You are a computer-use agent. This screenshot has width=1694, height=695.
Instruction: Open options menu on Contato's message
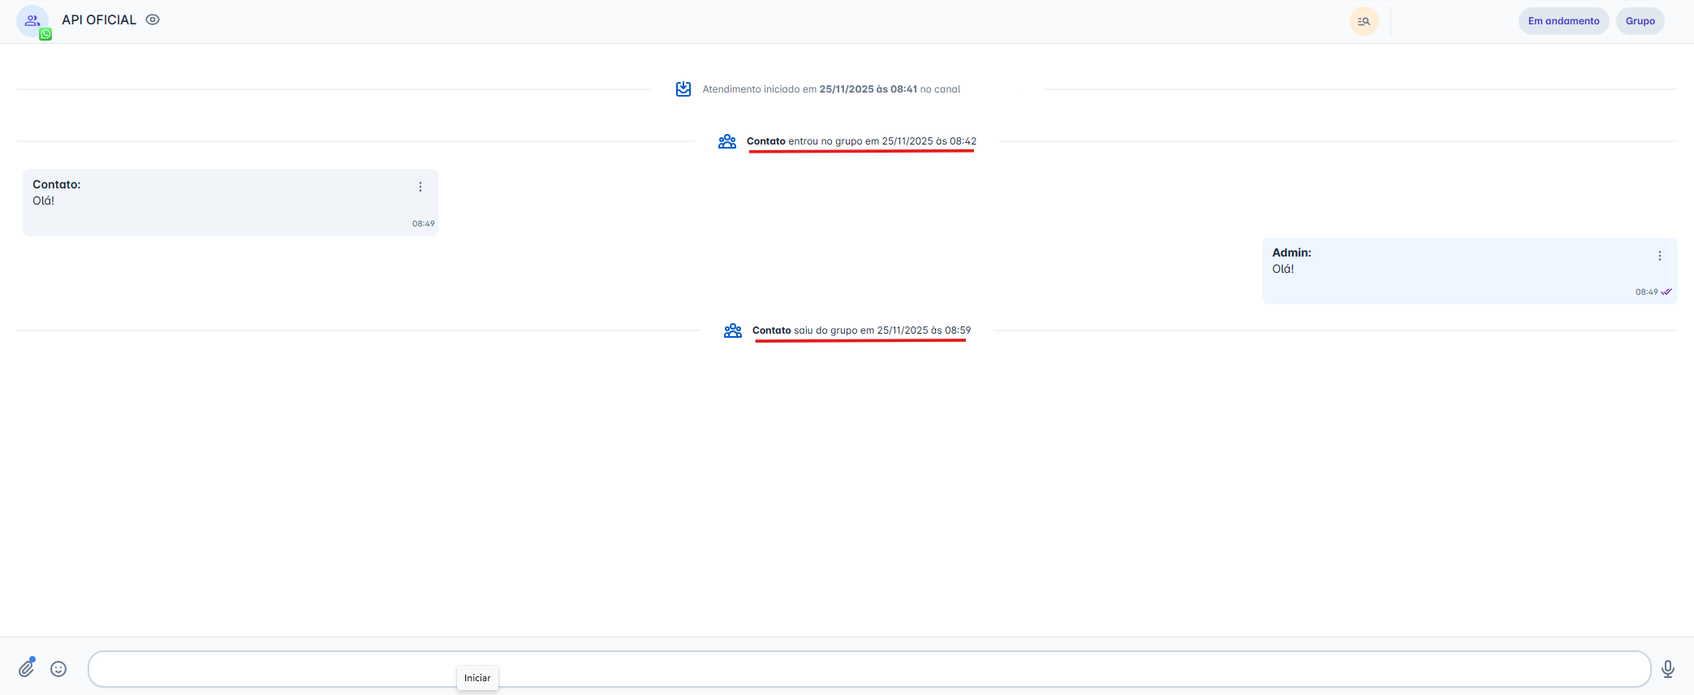tap(420, 187)
